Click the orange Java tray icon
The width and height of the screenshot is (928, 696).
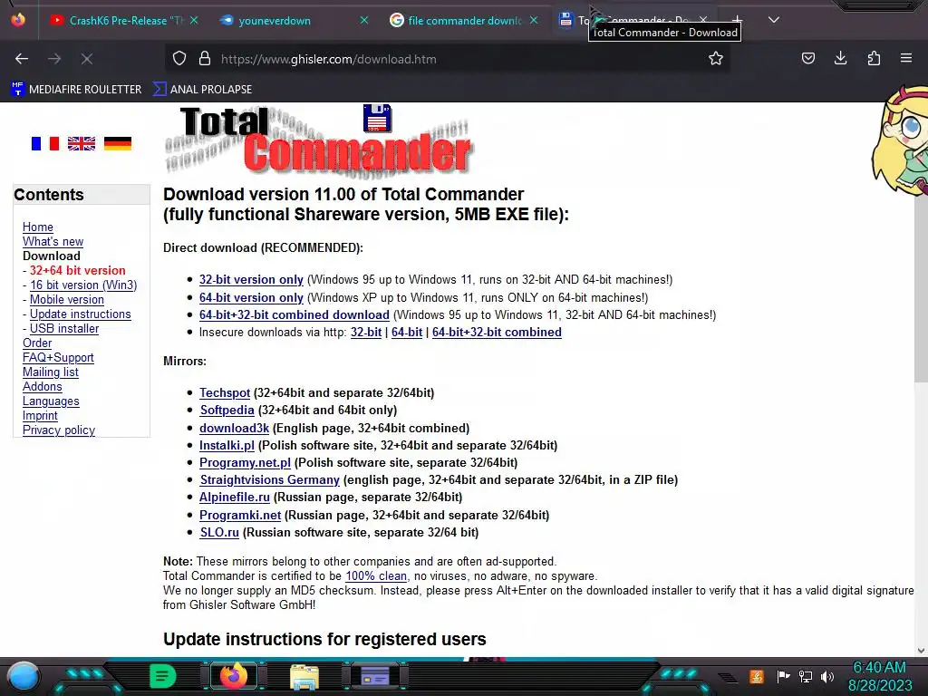(757, 676)
